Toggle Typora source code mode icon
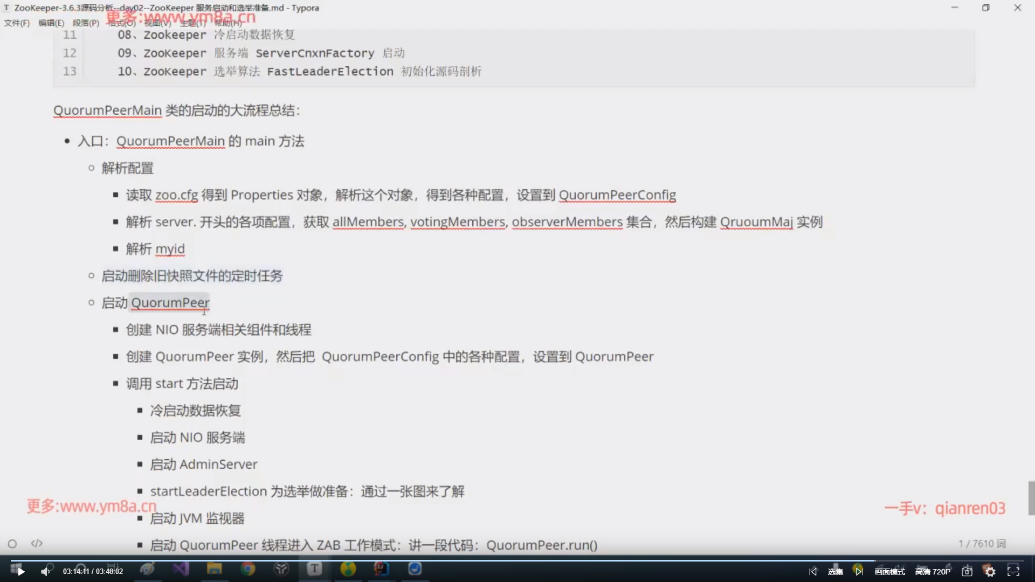The height and width of the screenshot is (582, 1035). pos(37,543)
